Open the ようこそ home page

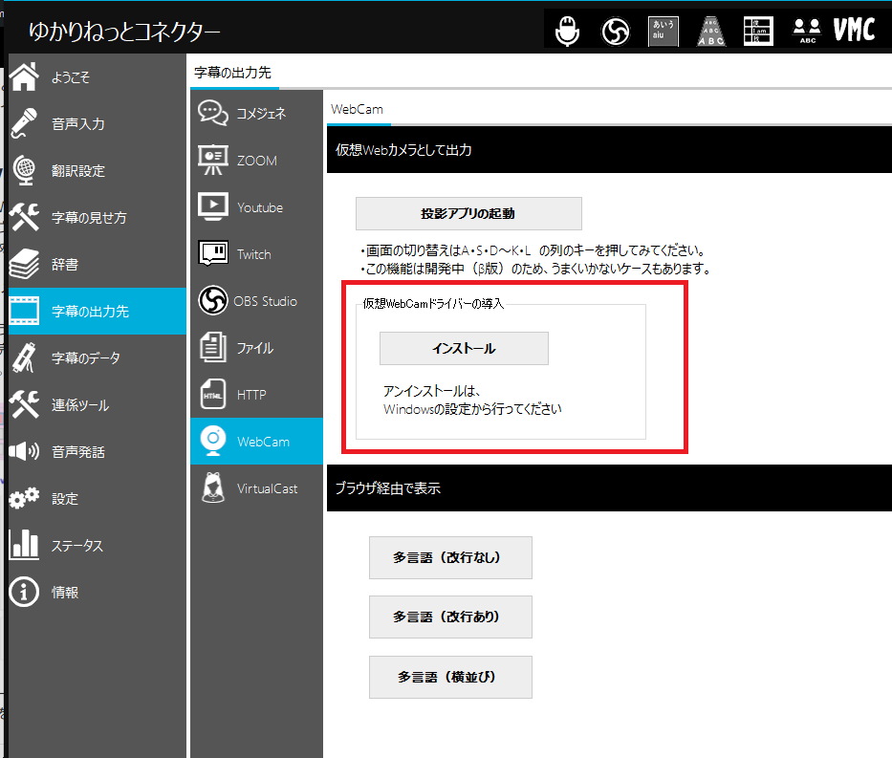tap(98, 77)
